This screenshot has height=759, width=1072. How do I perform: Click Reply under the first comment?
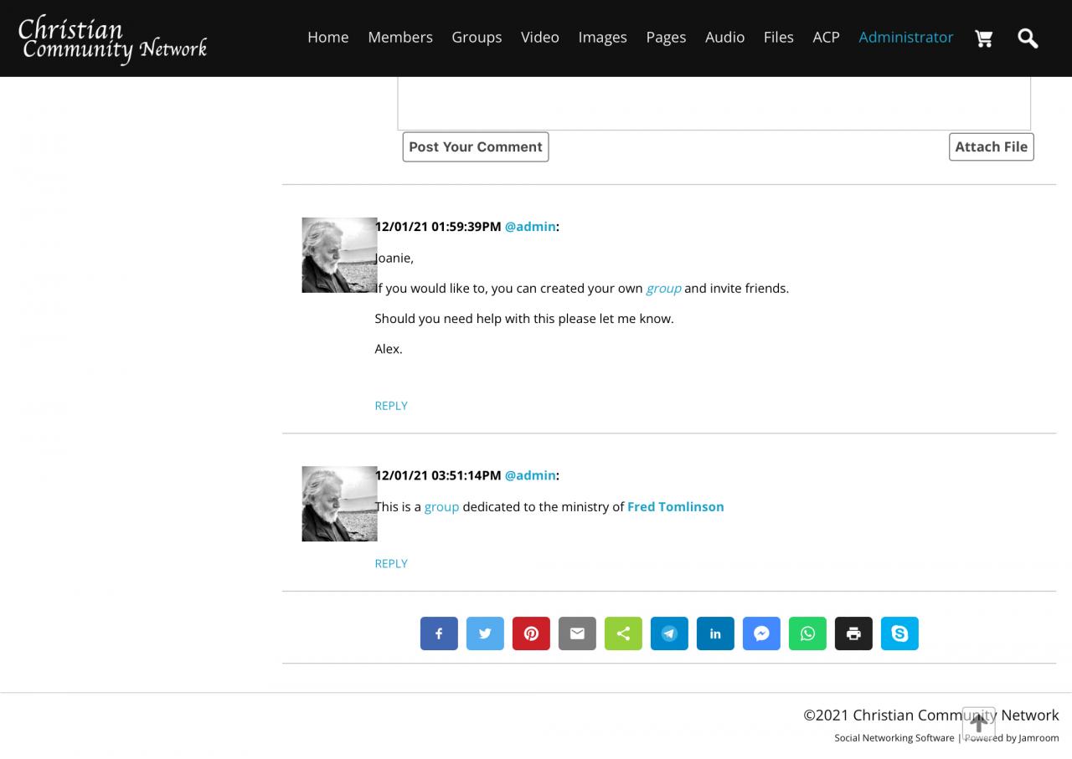click(x=391, y=406)
